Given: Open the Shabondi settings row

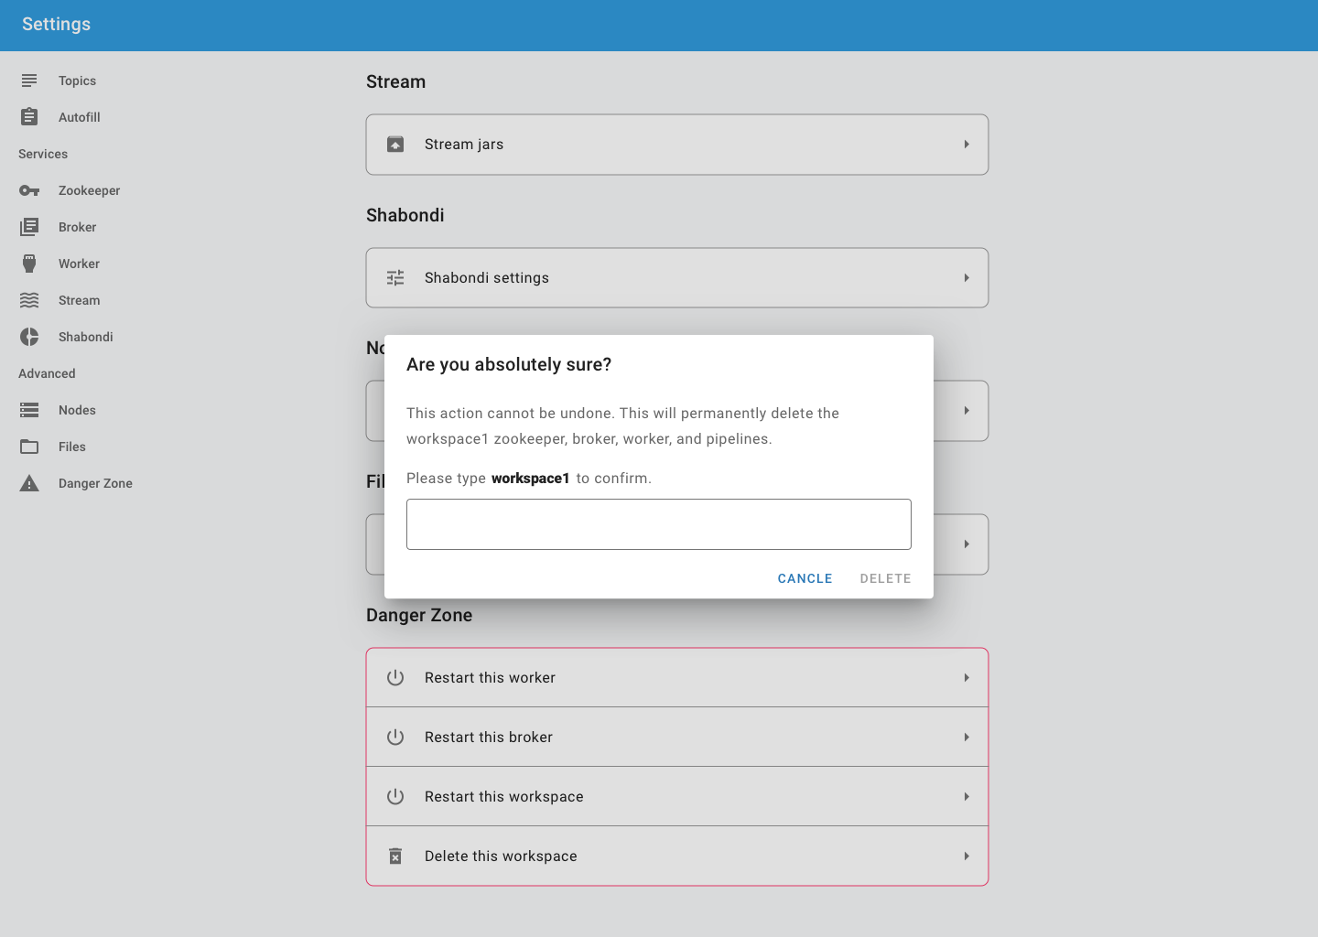Looking at the screenshot, I should pos(677,278).
